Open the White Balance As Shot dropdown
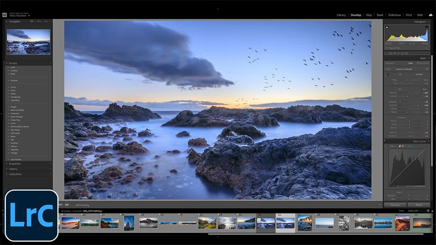The image size is (436, 245). 419,74
